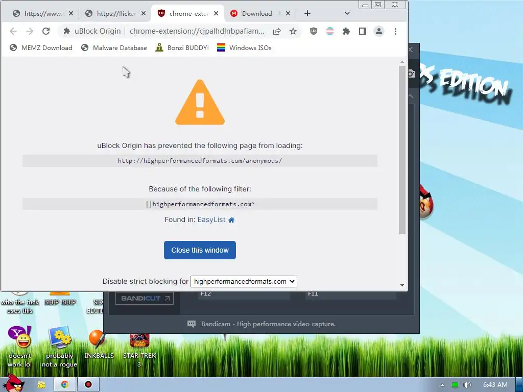
Task: Open the volume speaker tray icon
Action: tap(467, 385)
